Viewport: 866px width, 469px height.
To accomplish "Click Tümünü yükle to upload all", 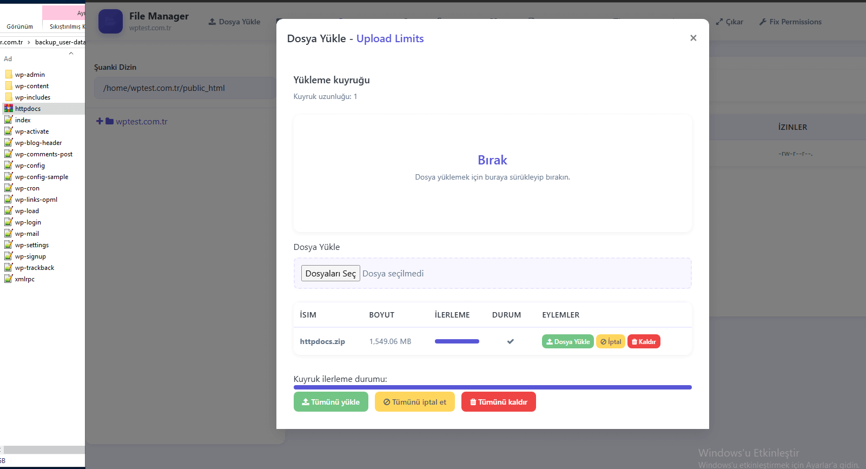I will coord(330,402).
